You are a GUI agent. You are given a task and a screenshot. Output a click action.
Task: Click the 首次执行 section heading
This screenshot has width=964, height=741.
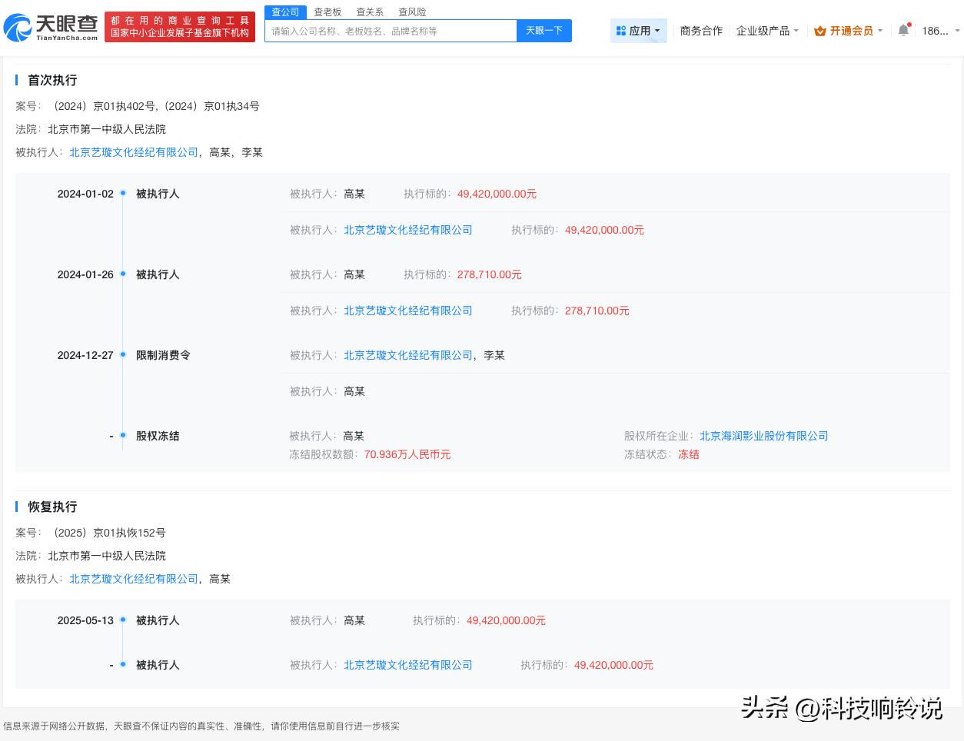(x=52, y=80)
